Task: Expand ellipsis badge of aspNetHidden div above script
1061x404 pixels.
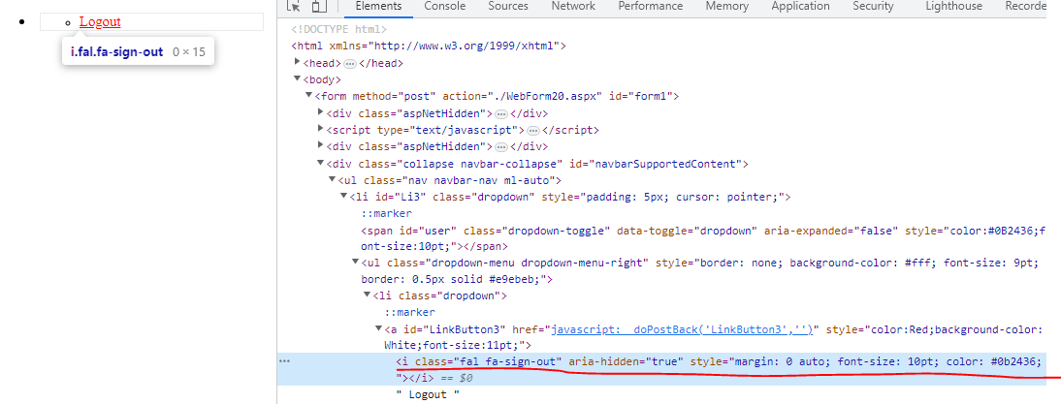Action: [501, 114]
